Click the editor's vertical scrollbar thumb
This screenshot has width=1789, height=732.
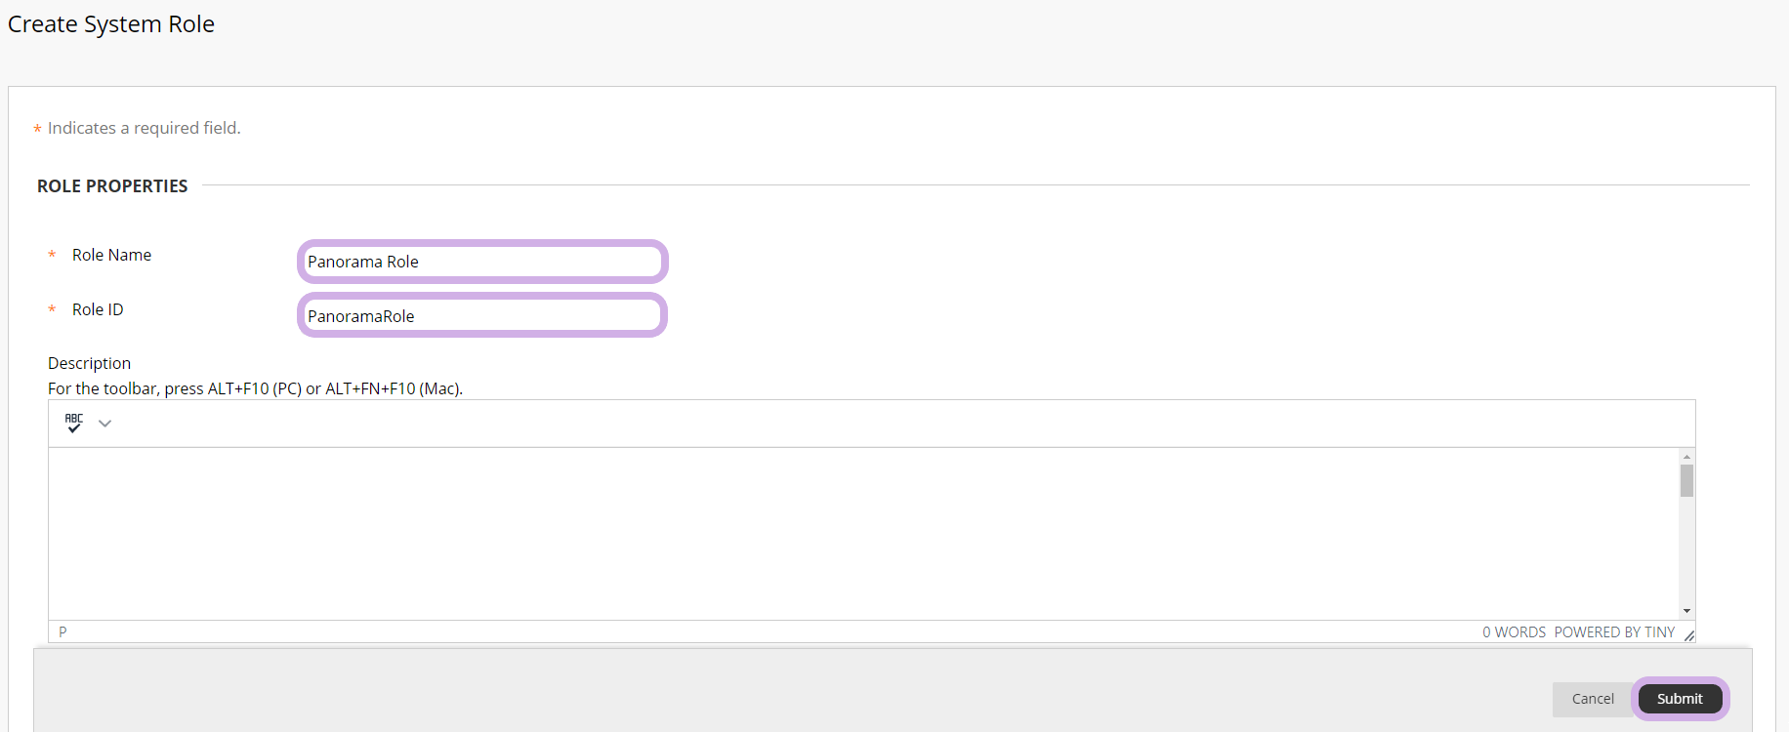click(x=1686, y=481)
